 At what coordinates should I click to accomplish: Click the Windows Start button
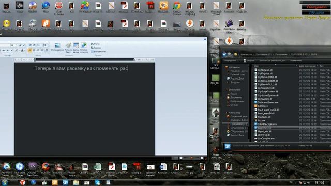pyautogui.click(x=5, y=182)
